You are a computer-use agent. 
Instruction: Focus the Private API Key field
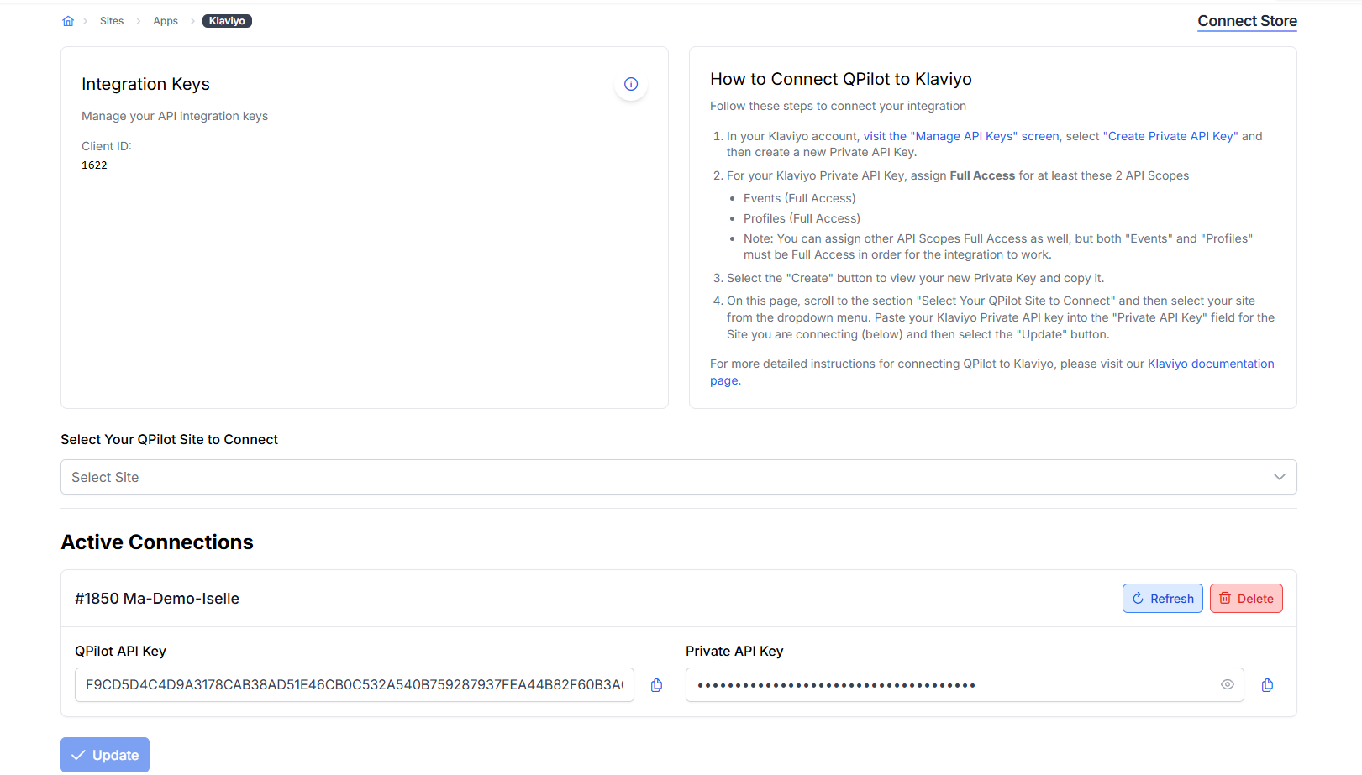(x=965, y=685)
